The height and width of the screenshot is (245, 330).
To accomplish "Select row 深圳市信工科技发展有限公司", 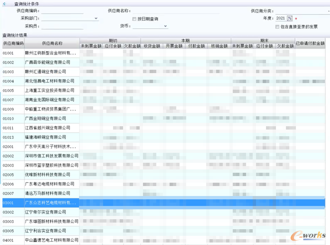I will click(x=164, y=156).
